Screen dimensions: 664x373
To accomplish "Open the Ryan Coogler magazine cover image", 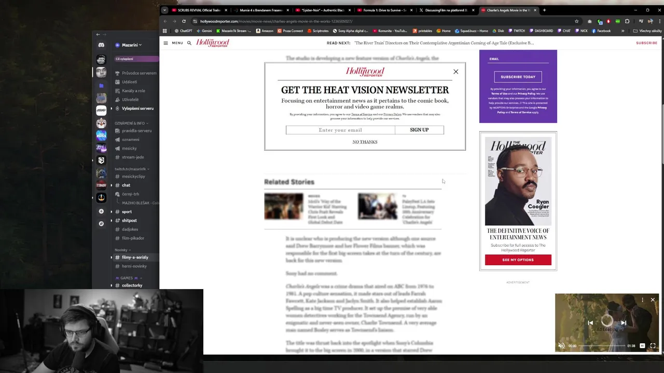I will pos(518,181).
